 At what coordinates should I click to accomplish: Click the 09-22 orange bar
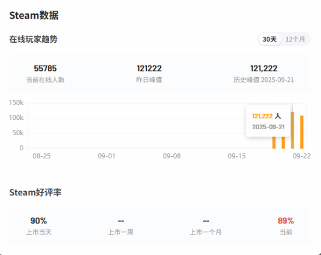pos(302,132)
